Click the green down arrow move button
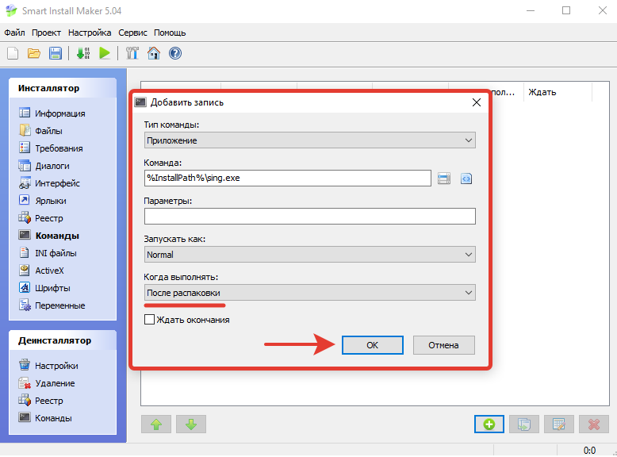Image resolution: width=617 pixels, height=457 pixels. pos(191,424)
